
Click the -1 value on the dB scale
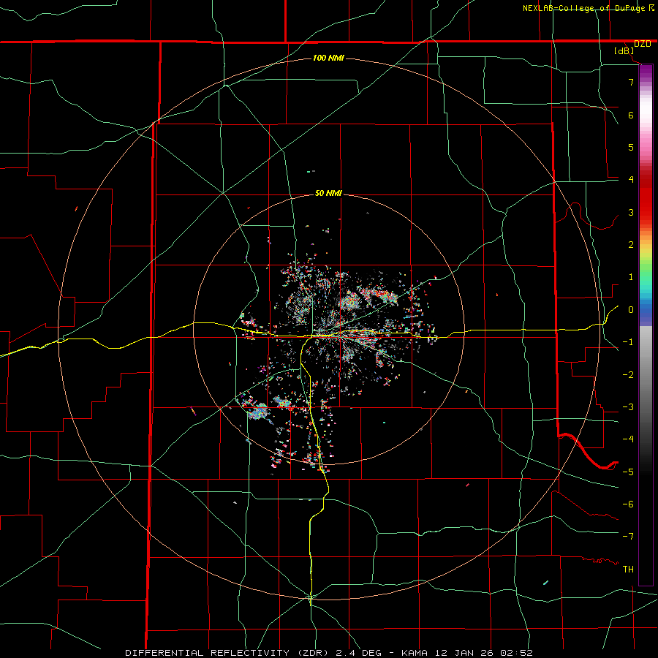point(628,342)
